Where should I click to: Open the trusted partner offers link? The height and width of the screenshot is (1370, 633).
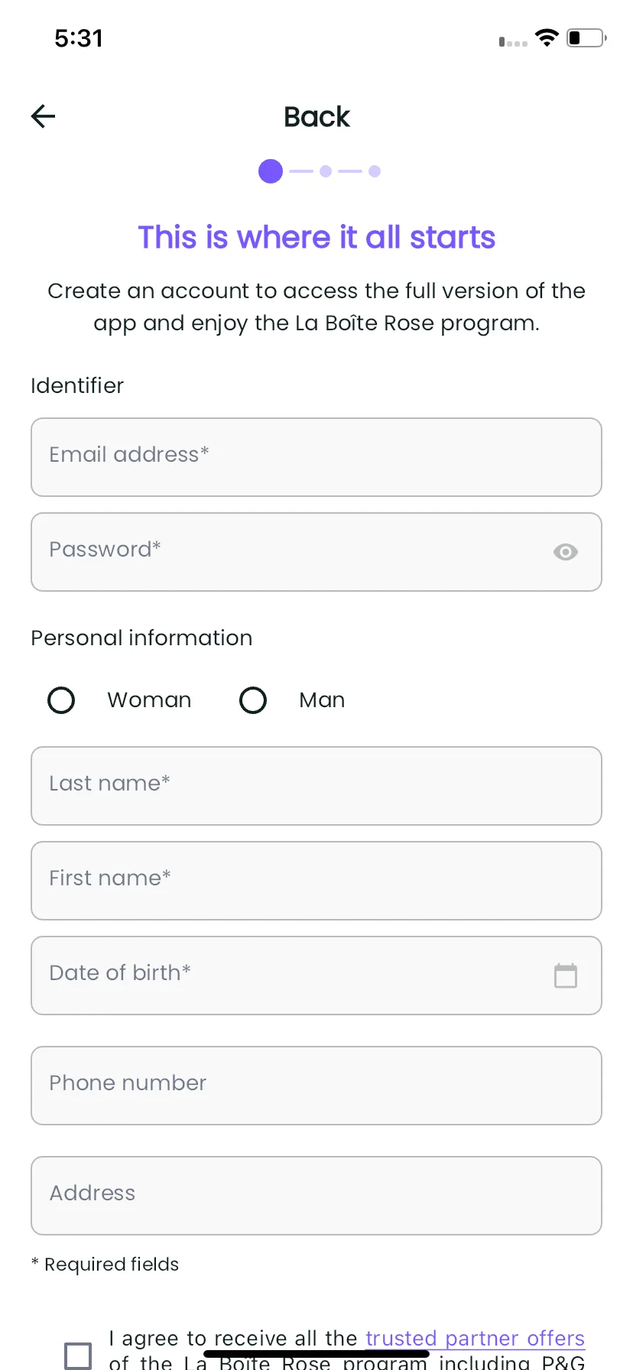475,1339
